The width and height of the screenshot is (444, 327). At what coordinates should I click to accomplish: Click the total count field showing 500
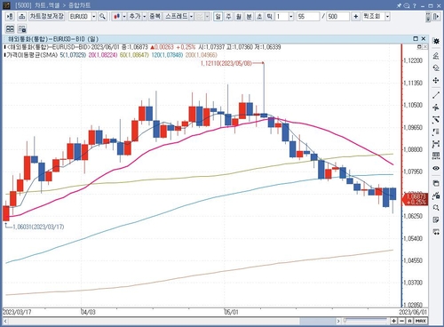[x=338, y=17]
